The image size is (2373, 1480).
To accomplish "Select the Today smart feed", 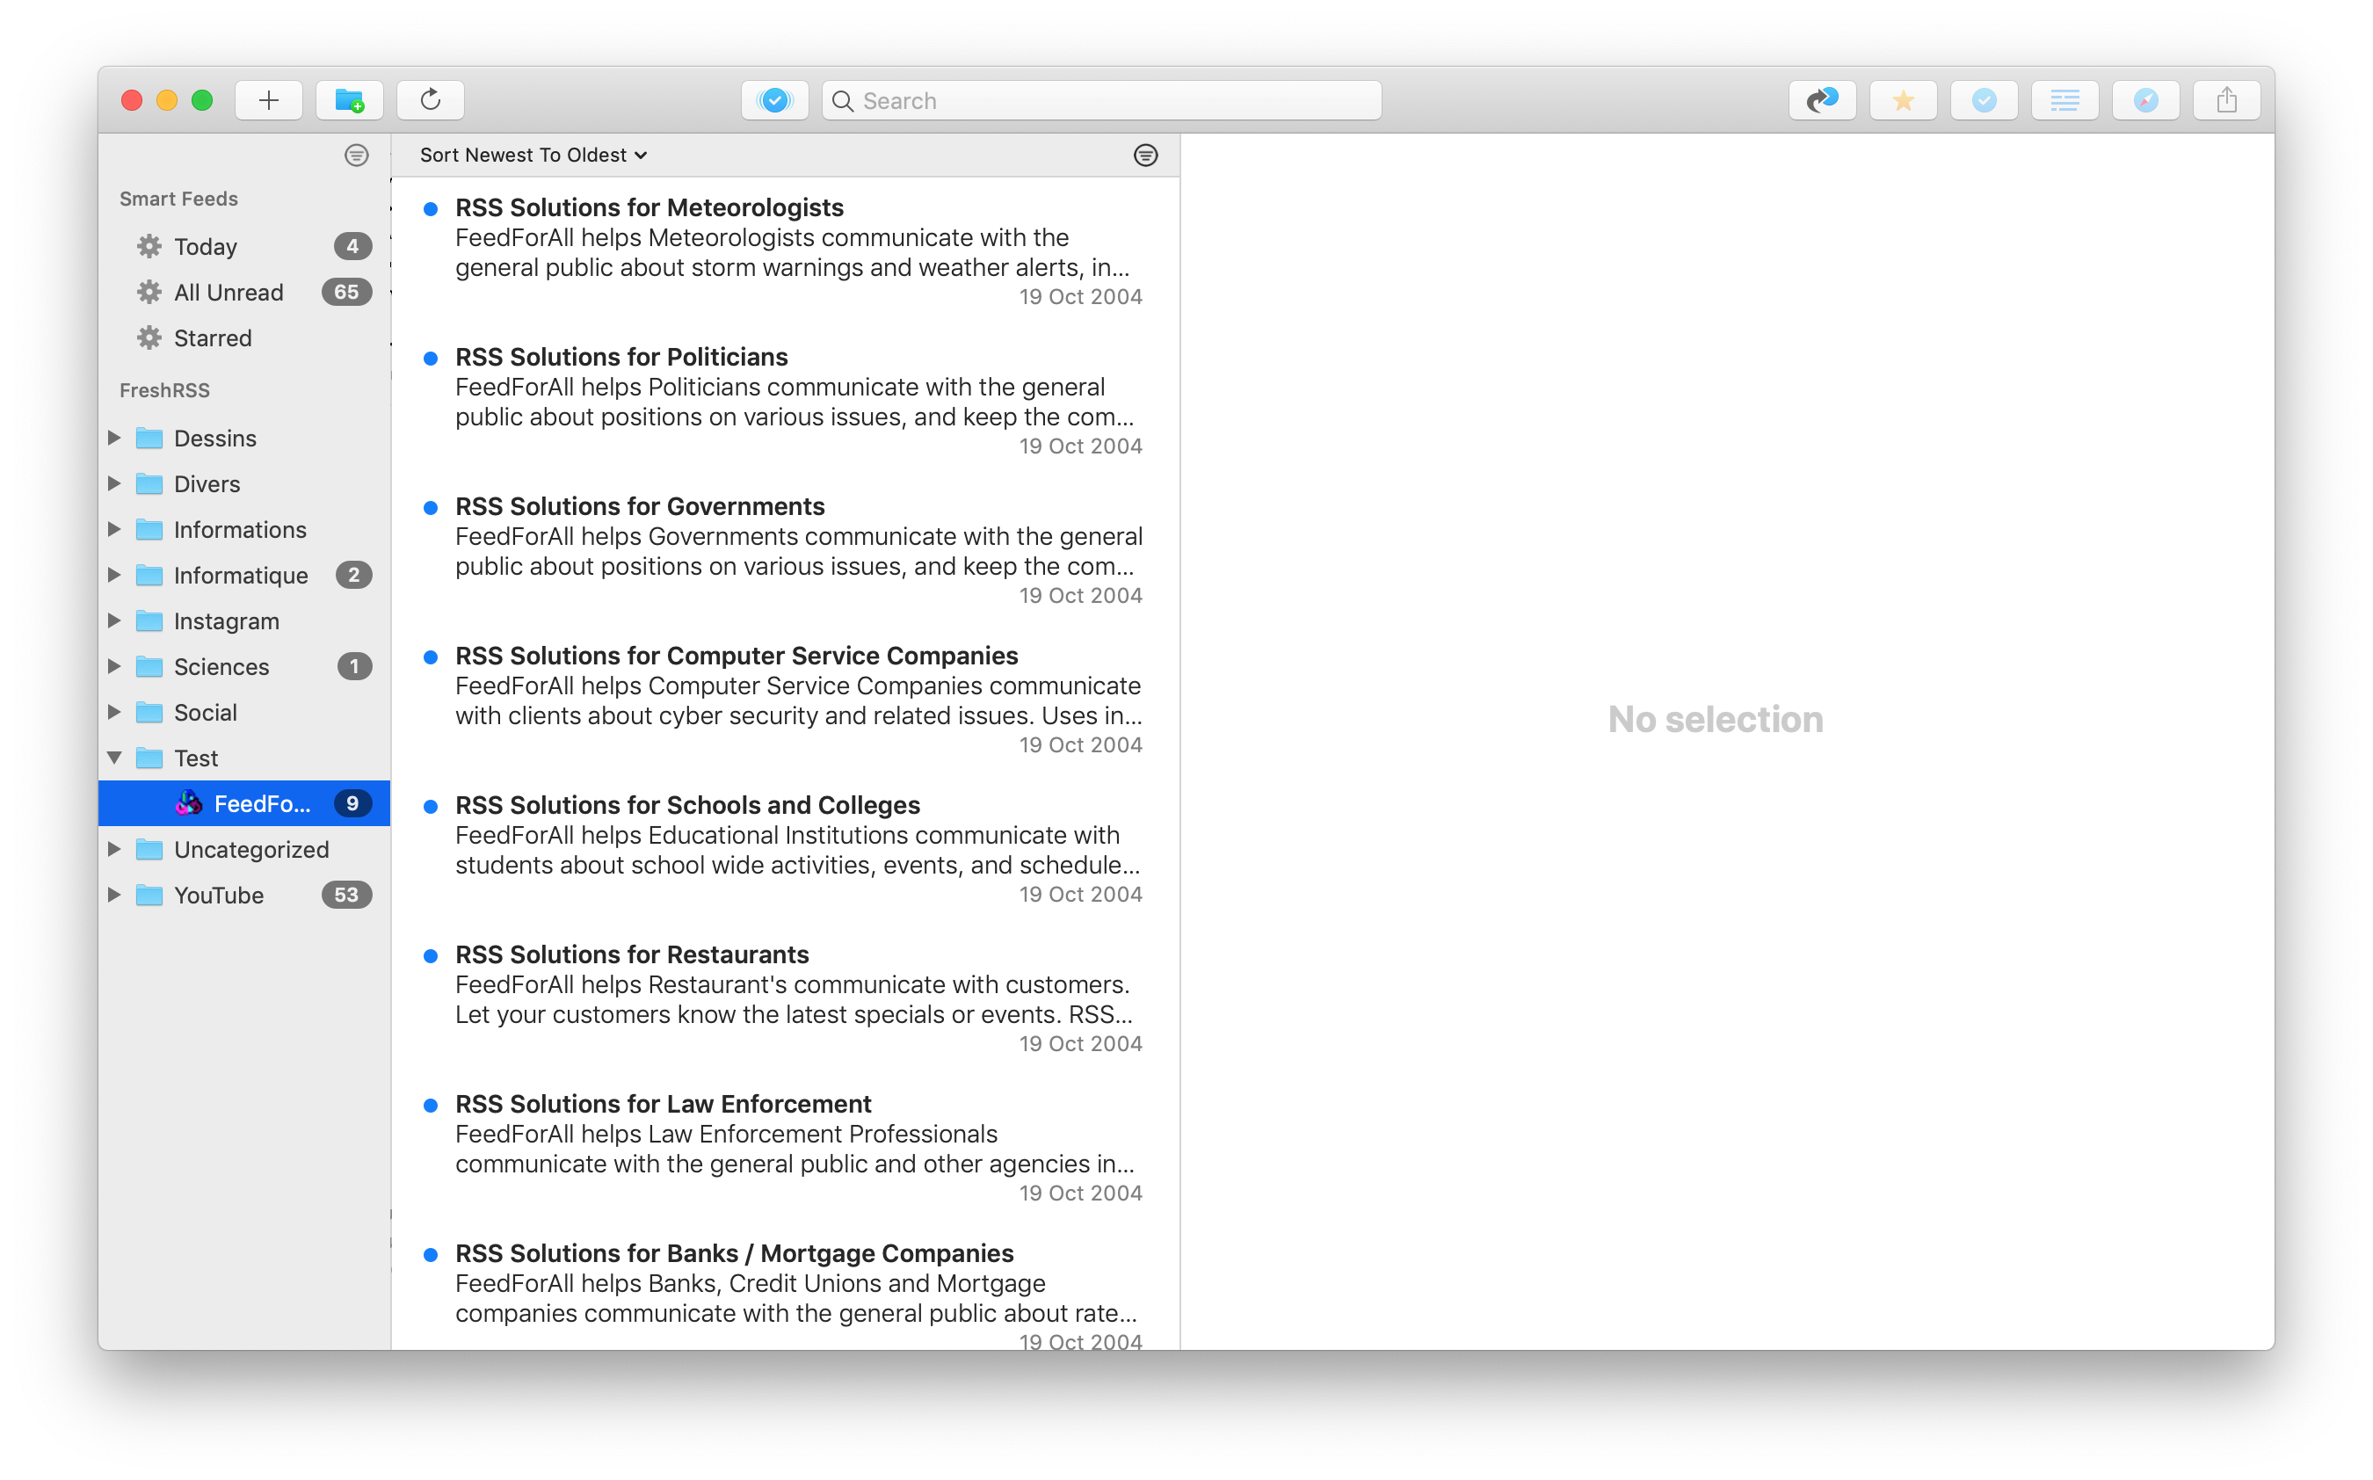I will click(x=243, y=246).
